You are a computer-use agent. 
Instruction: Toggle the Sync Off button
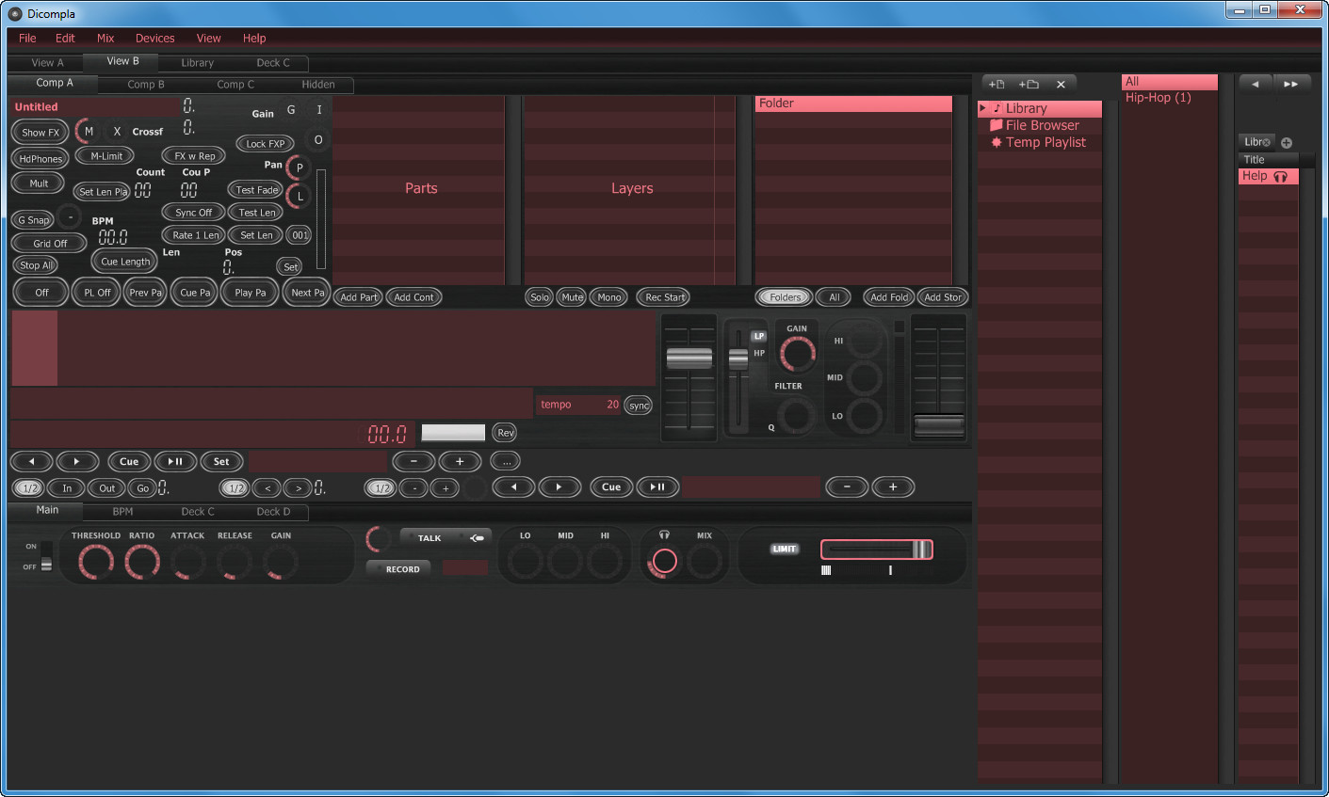(x=193, y=213)
